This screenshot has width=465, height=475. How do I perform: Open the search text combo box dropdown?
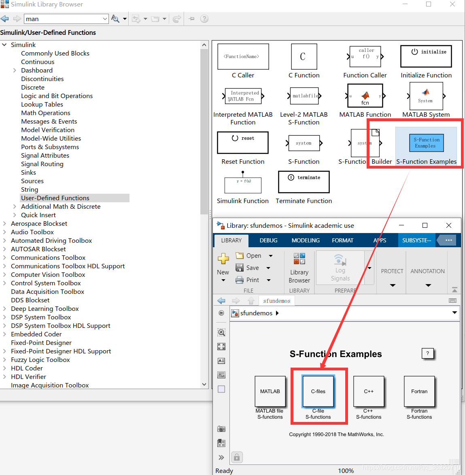coord(105,19)
